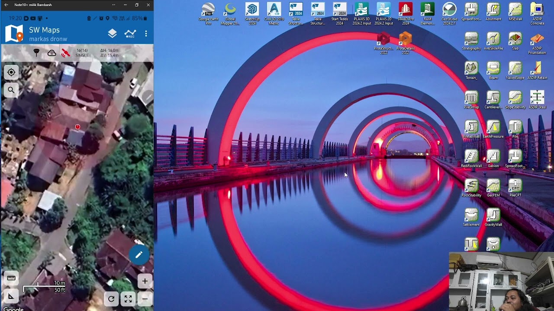Select Abutment desktop shortcut

click(x=493, y=12)
